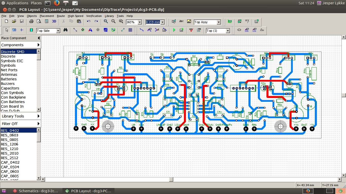346x194 pixels.
Task: Open the Top Side dropdown
Action: pyautogui.click(x=58, y=31)
